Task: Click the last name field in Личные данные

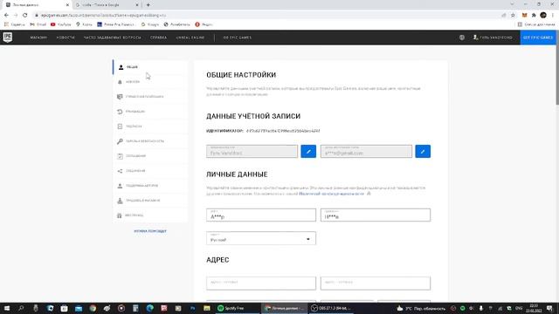Action: (x=376, y=215)
